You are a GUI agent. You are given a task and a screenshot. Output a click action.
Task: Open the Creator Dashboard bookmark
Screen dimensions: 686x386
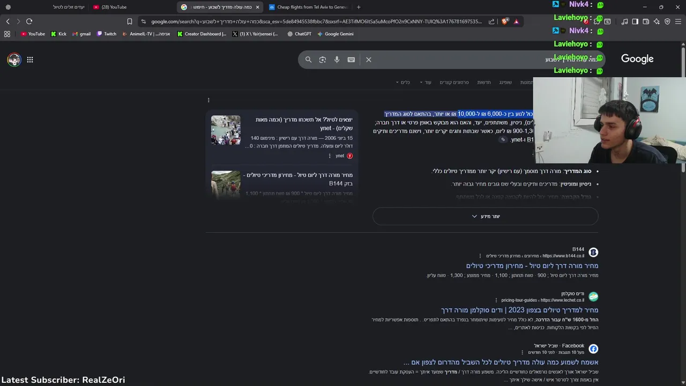point(202,34)
